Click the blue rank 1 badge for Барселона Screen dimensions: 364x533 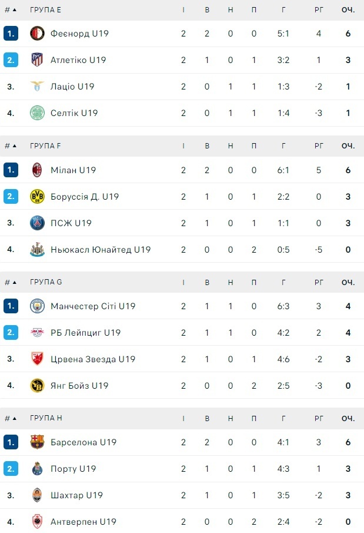pos(11,442)
